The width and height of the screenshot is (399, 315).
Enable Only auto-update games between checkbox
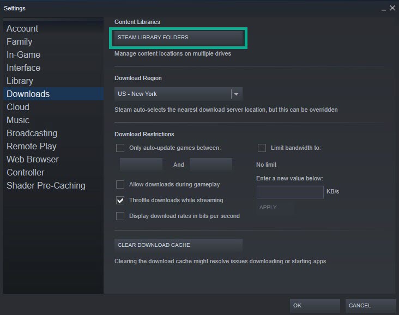click(x=120, y=148)
